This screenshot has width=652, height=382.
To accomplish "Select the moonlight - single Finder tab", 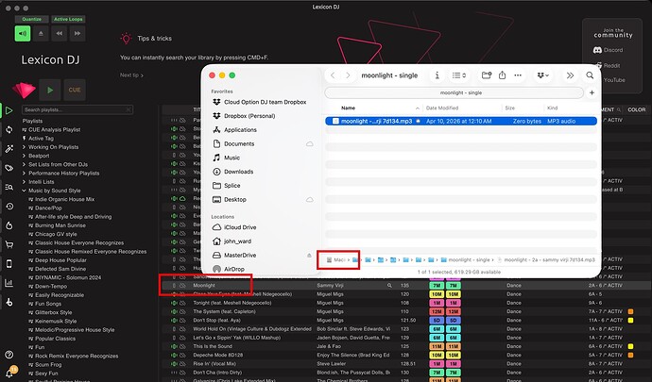I will (455, 92).
